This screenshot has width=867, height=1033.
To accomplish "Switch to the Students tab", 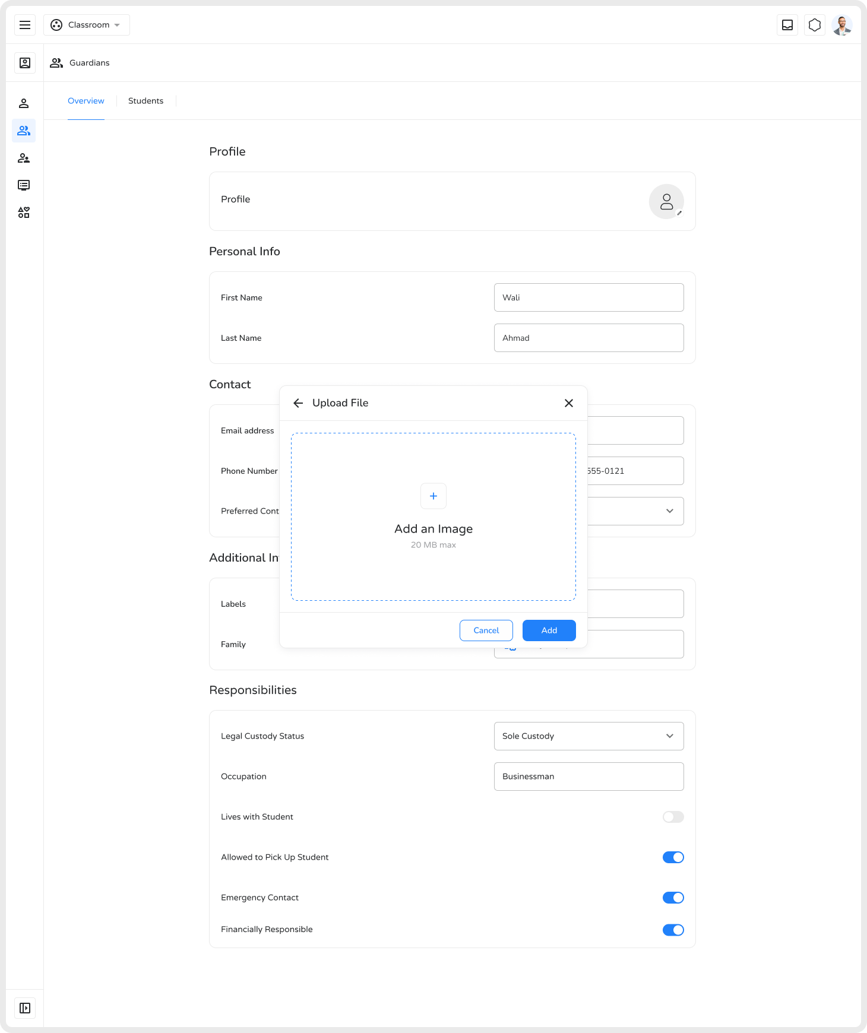I will click(145, 101).
